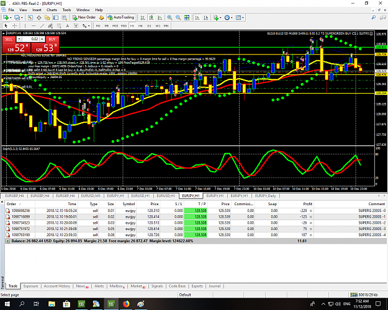Open the Charts menu

click(52, 10)
